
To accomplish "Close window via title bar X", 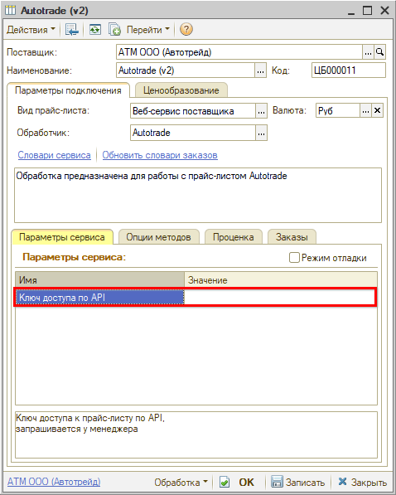I will click(384, 11).
